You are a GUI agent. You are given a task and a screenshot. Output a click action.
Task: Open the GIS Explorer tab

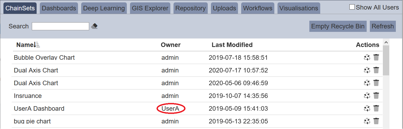click(150, 8)
